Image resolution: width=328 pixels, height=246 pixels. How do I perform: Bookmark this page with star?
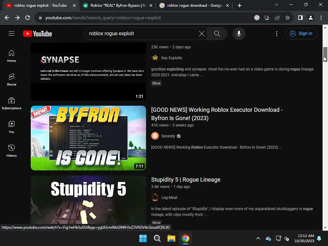[288, 18]
